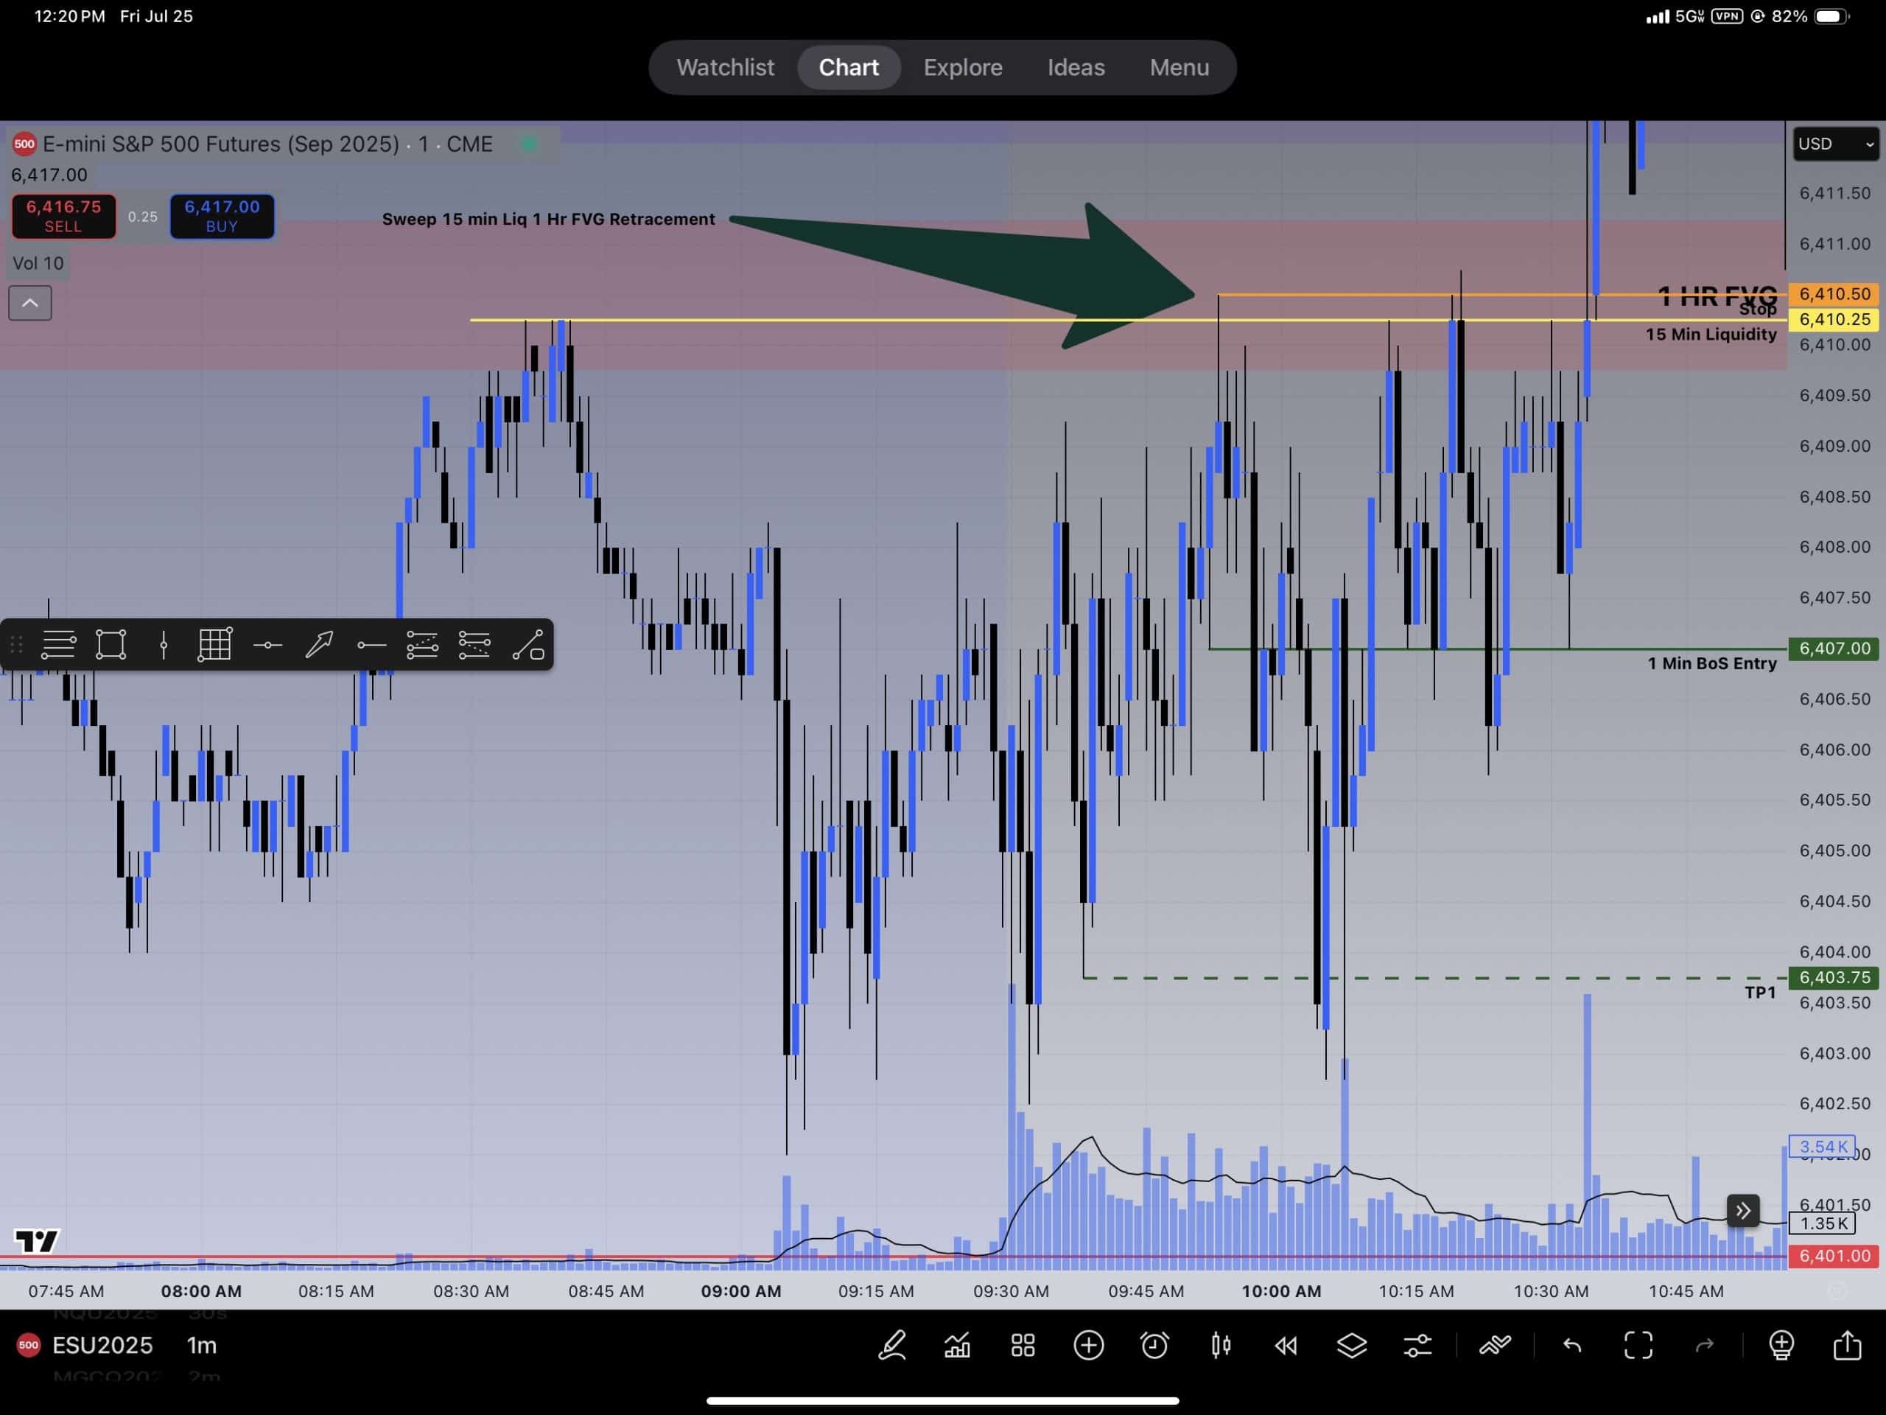The image size is (1886, 1415).
Task: Open the Menu tab
Action: click(x=1179, y=67)
